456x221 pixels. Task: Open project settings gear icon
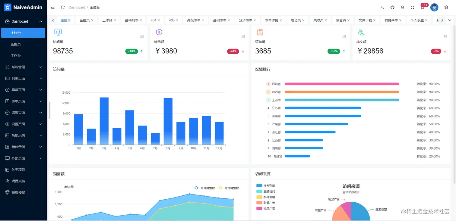(x=446, y=7)
